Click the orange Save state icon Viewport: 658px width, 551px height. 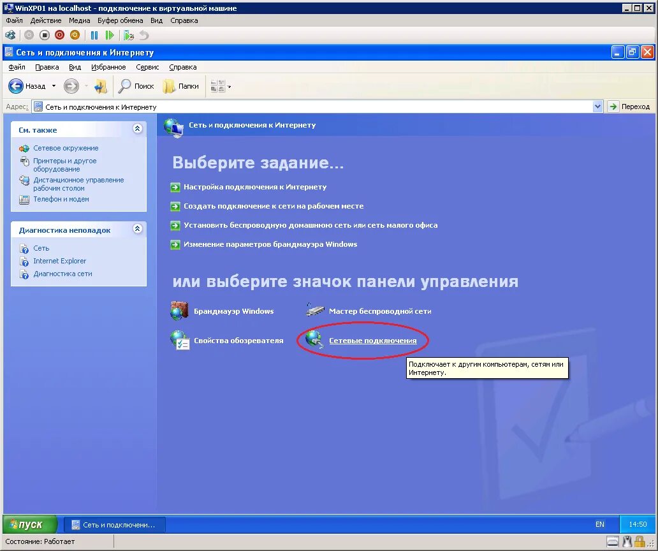(x=75, y=35)
